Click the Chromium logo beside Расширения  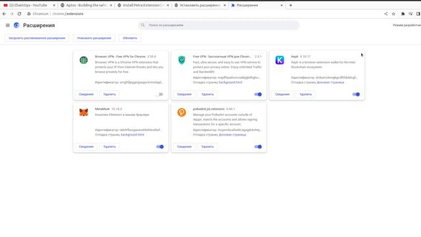pos(16,25)
